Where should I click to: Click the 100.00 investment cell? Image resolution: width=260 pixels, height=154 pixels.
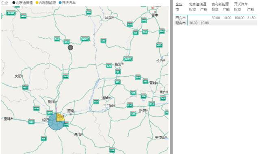[x=239, y=18]
